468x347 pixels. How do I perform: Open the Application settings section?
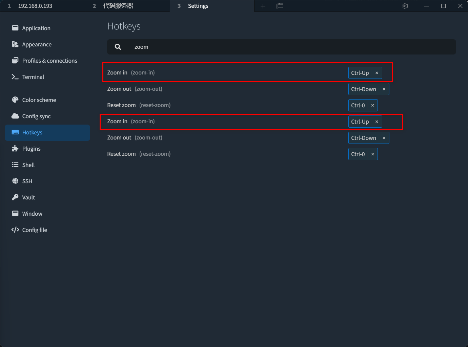coord(36,28)
